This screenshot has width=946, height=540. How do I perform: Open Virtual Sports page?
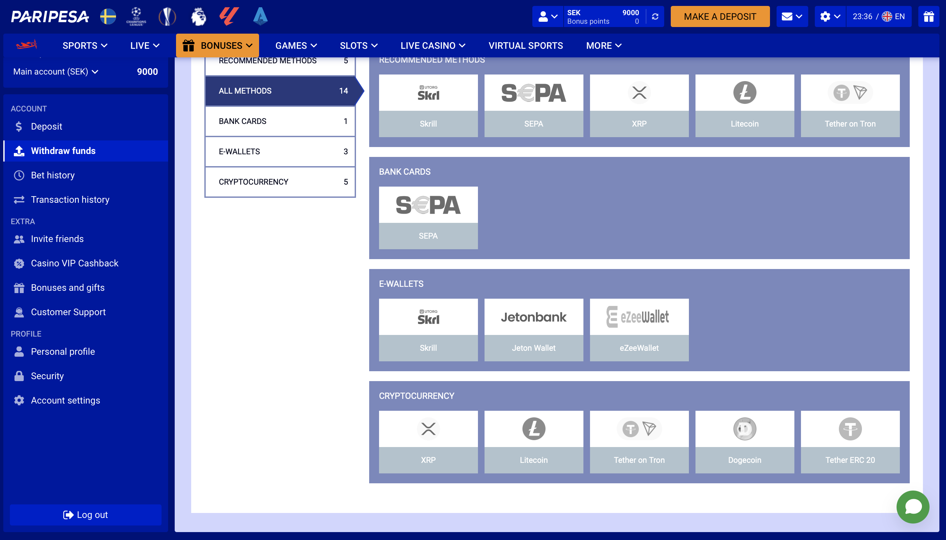point(525,45)
